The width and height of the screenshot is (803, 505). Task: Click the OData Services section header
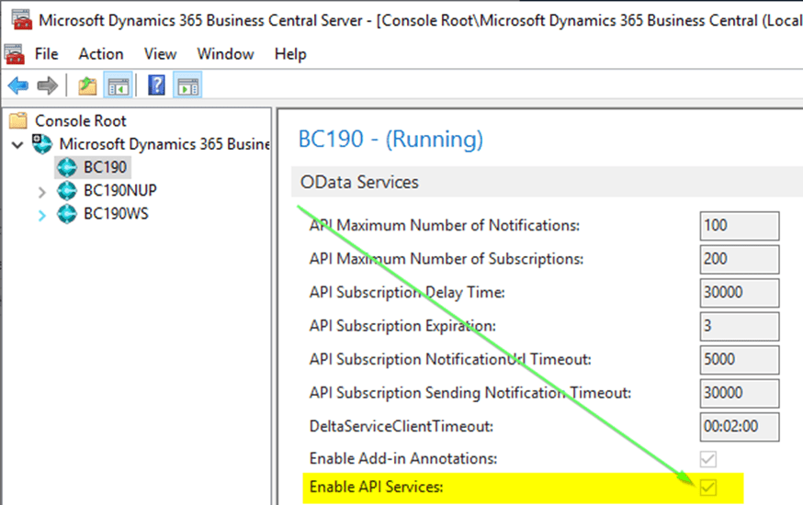(x=359, y=182)
